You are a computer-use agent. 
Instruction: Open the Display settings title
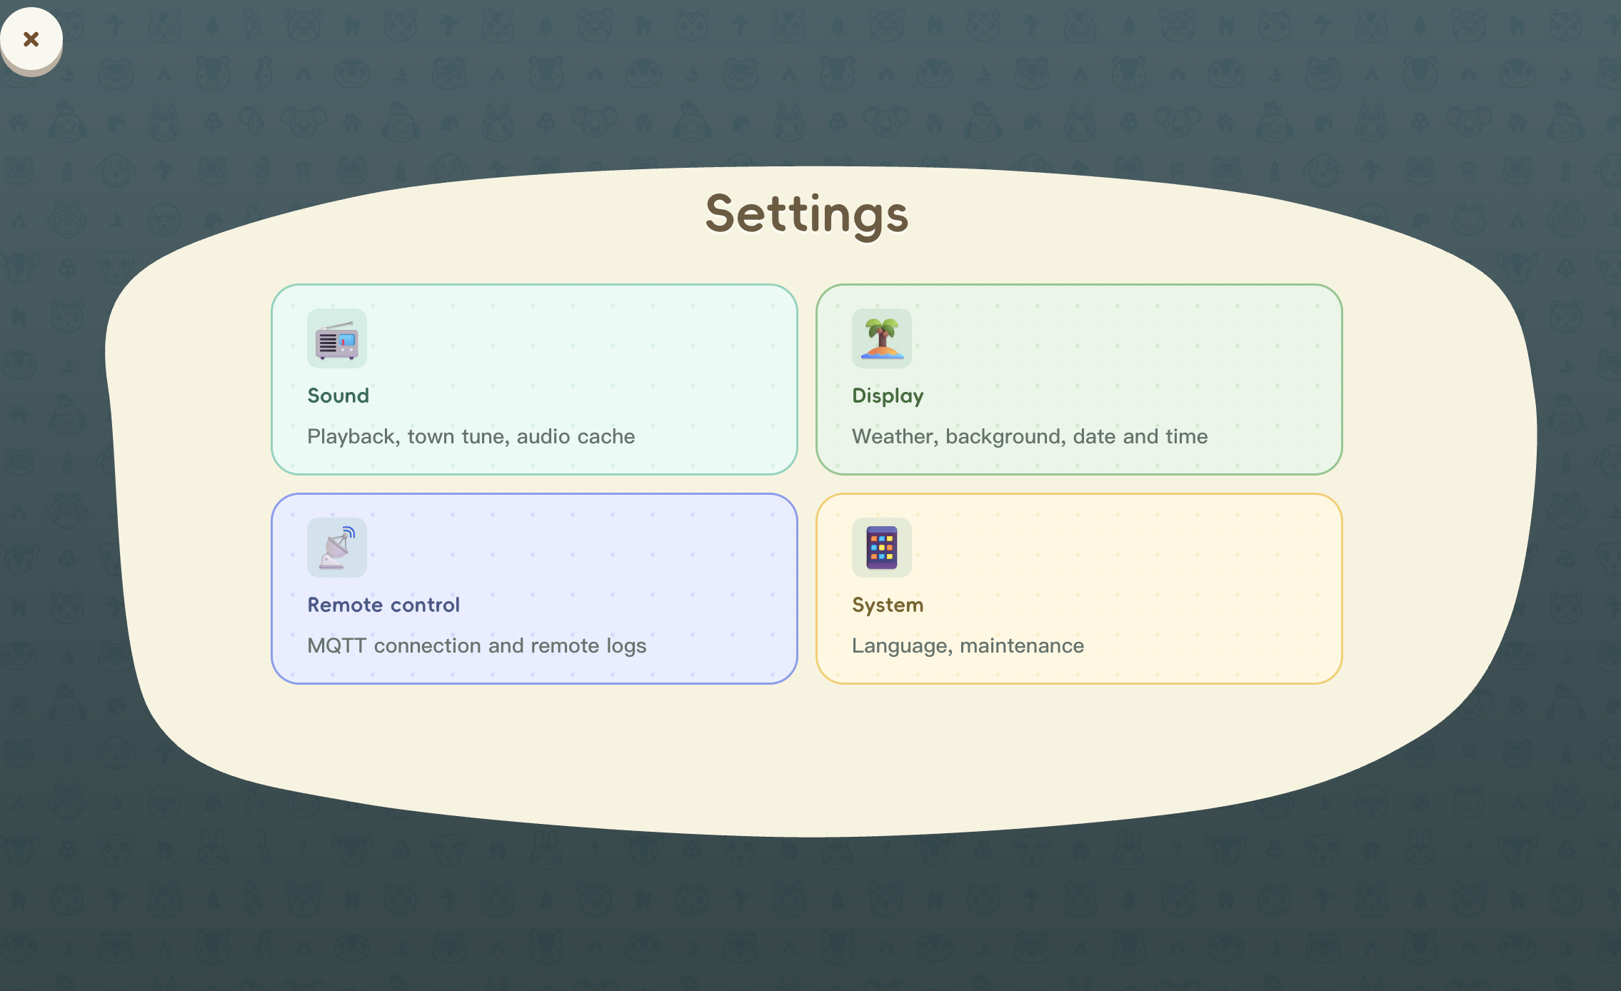click(888, 396)
